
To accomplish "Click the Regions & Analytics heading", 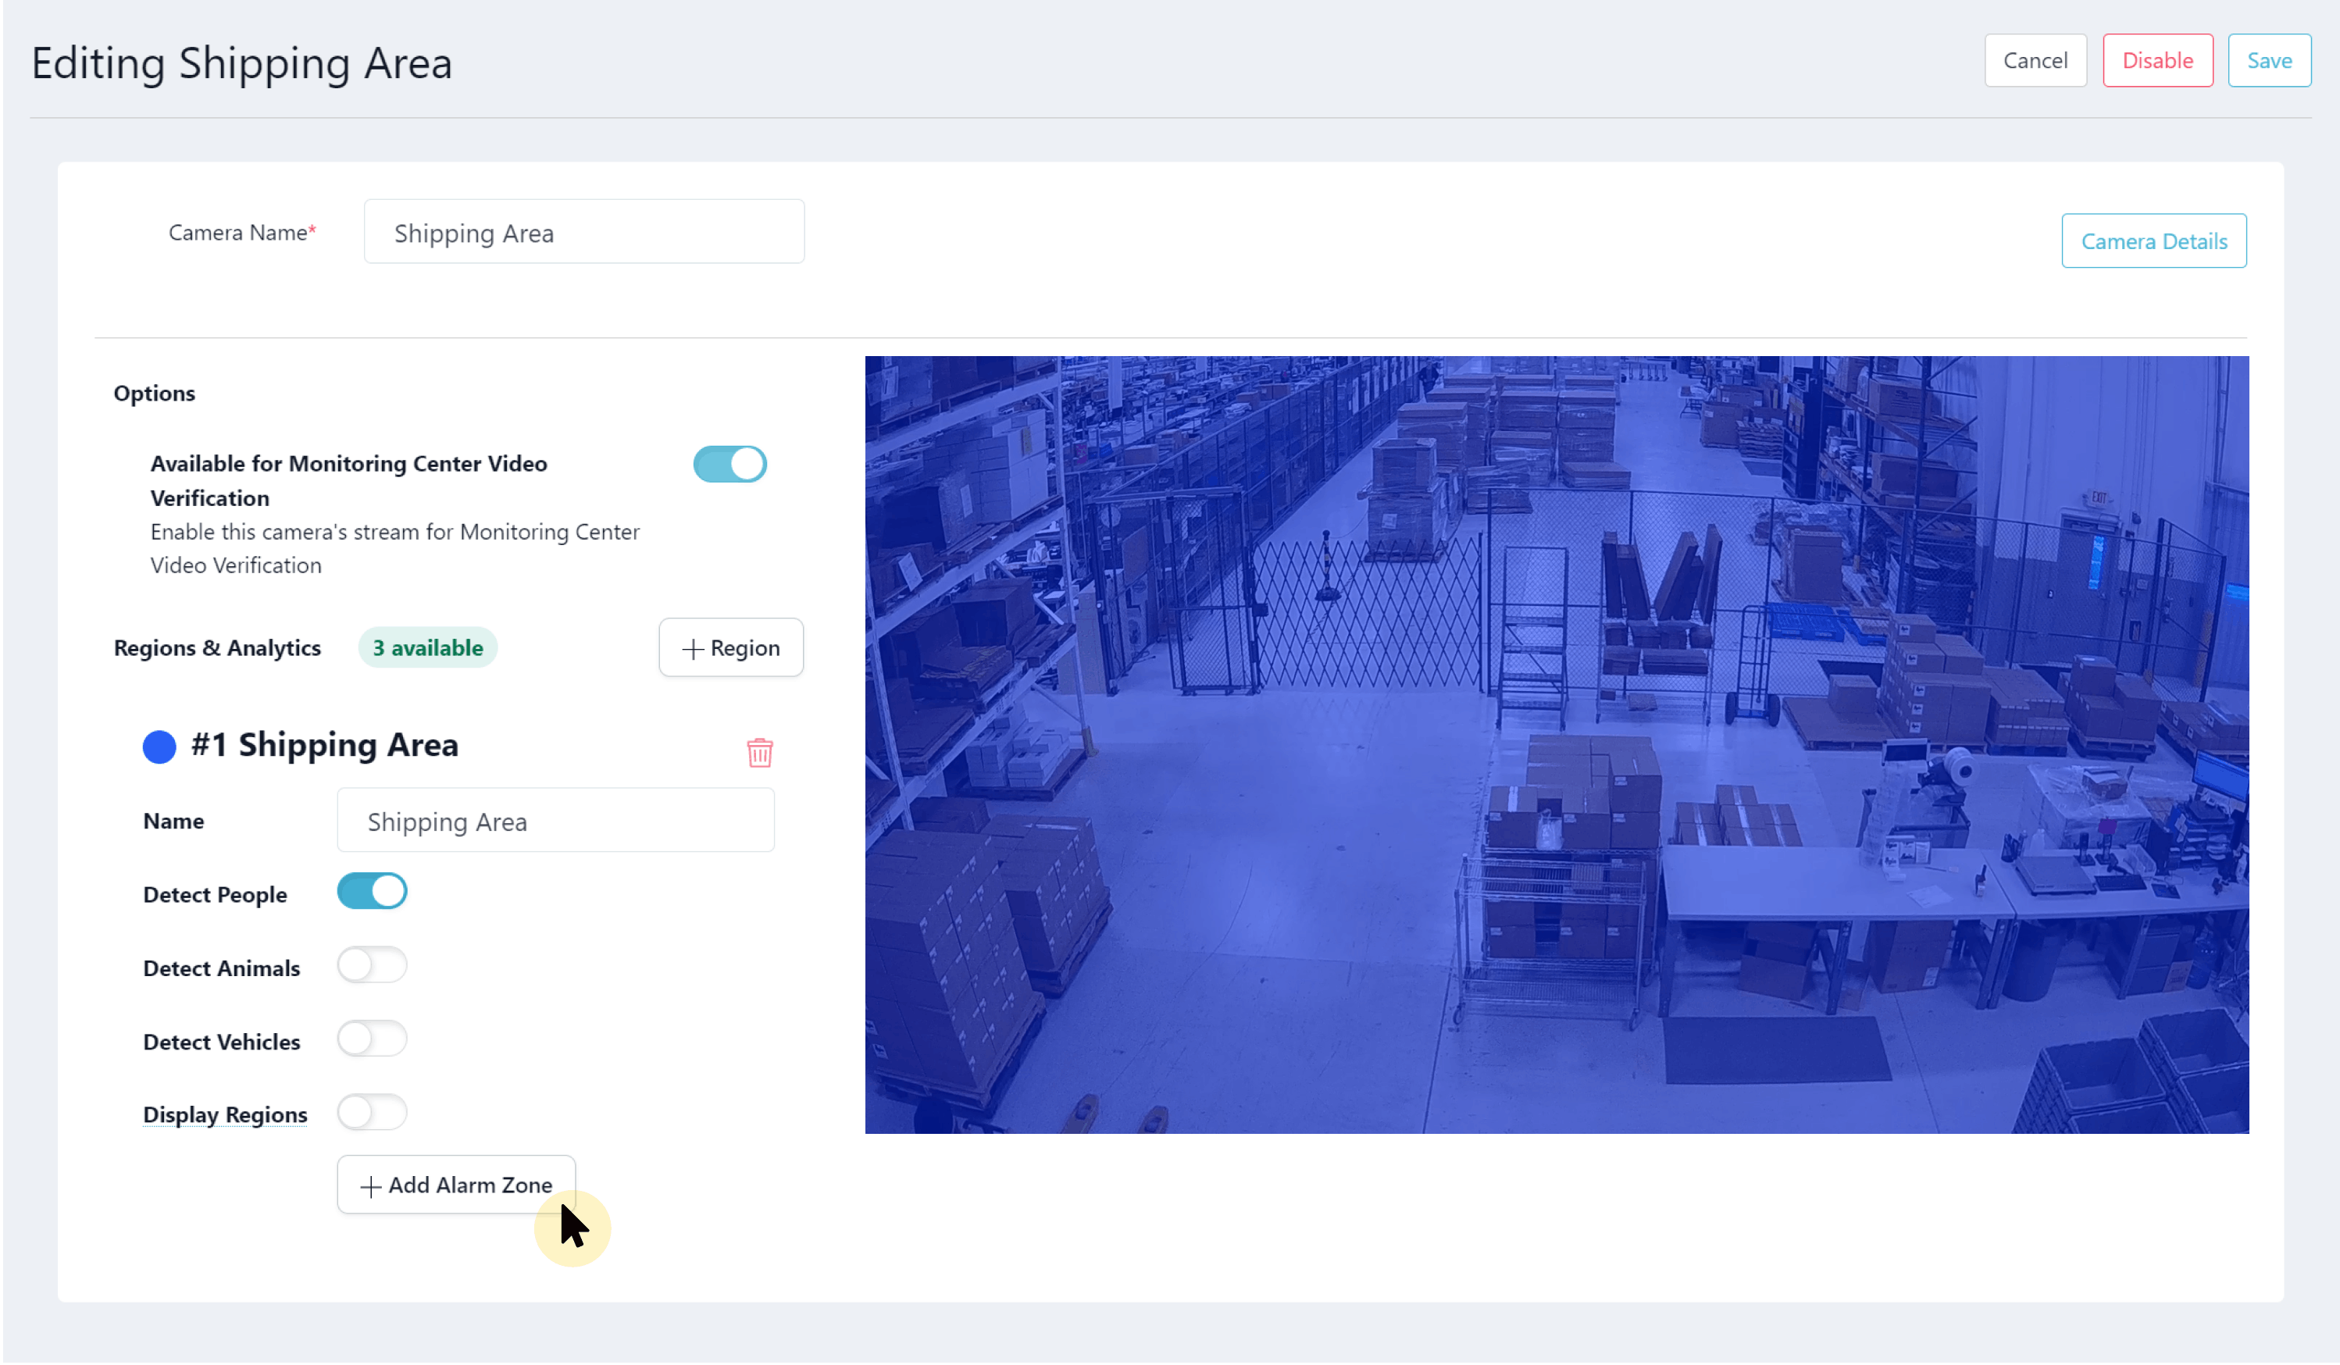I will [217, 648].
